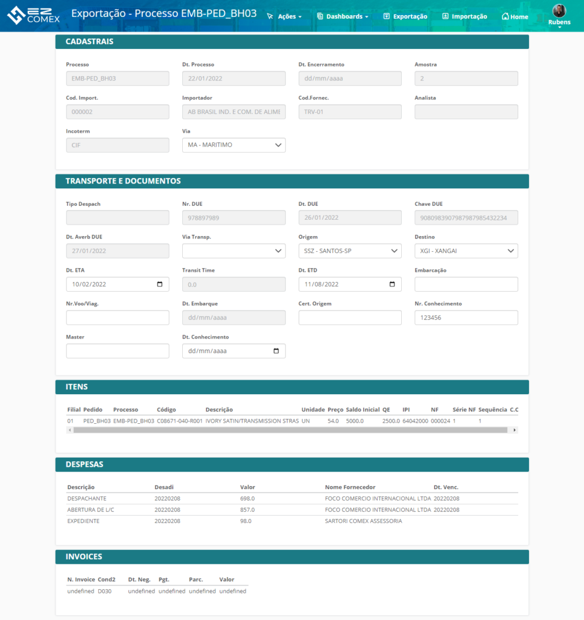Open the Dt. ETA calendar picker
584x620 pixels.
coord(160,285)
